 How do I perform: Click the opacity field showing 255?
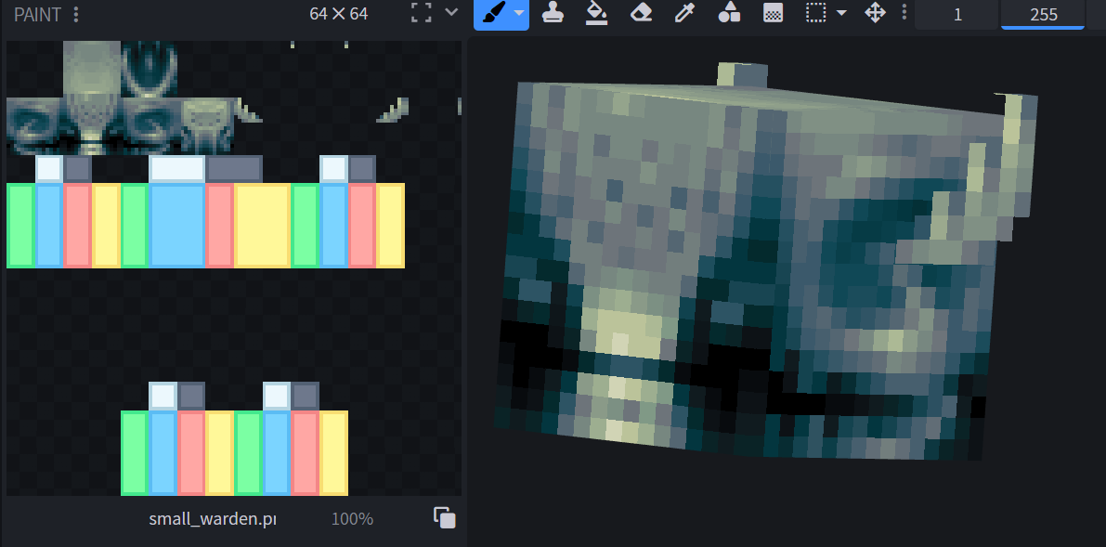click(1043, 14)
